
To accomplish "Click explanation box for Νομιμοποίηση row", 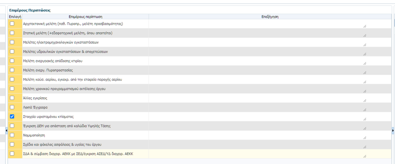I will (x=258, y=136).
